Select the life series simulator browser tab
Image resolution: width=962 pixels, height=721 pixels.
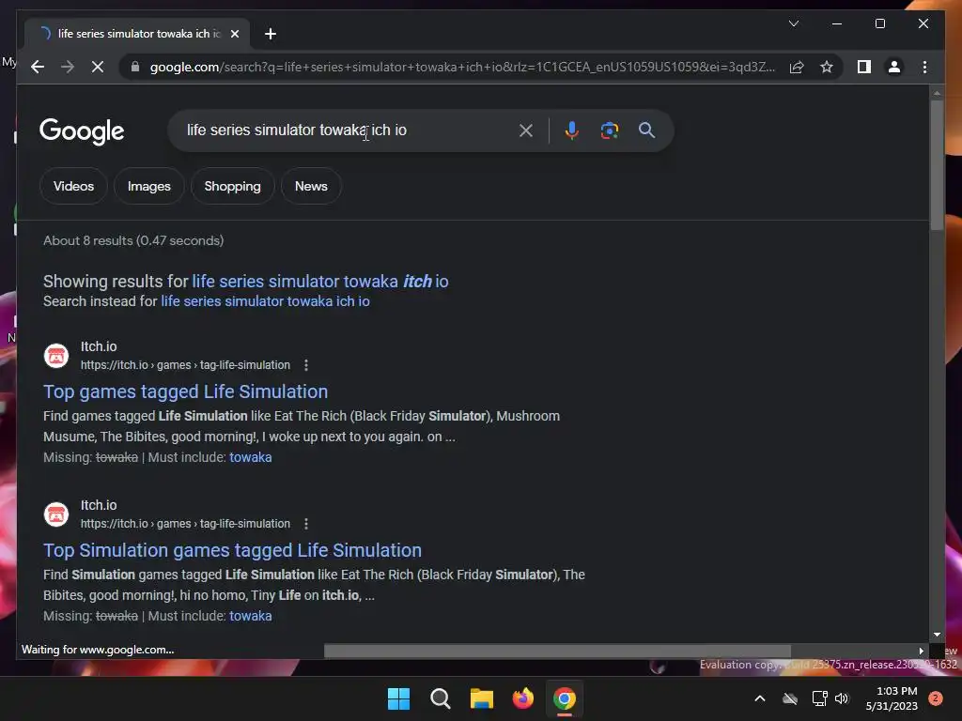(x=136, y=34)
